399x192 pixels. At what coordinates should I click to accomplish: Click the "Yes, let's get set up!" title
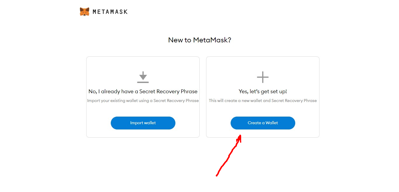tap(263, 91)
